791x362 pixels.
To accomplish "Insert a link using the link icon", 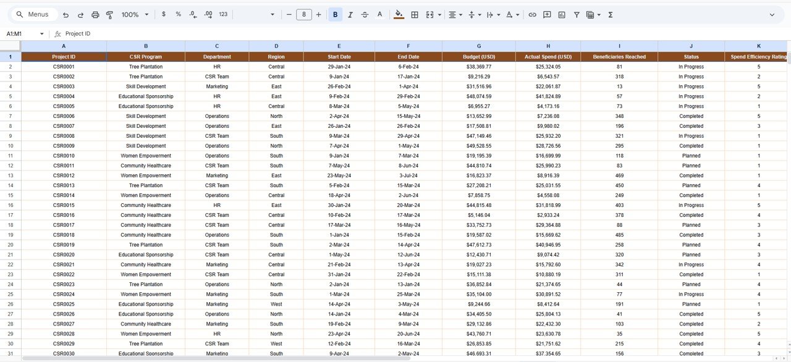I will (x=532, y=14).
